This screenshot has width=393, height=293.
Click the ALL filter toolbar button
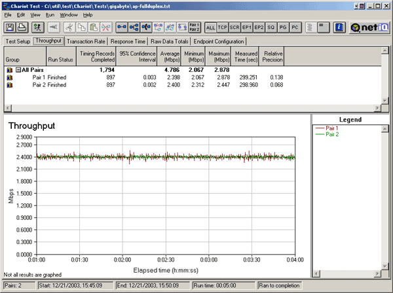point(211,27)
